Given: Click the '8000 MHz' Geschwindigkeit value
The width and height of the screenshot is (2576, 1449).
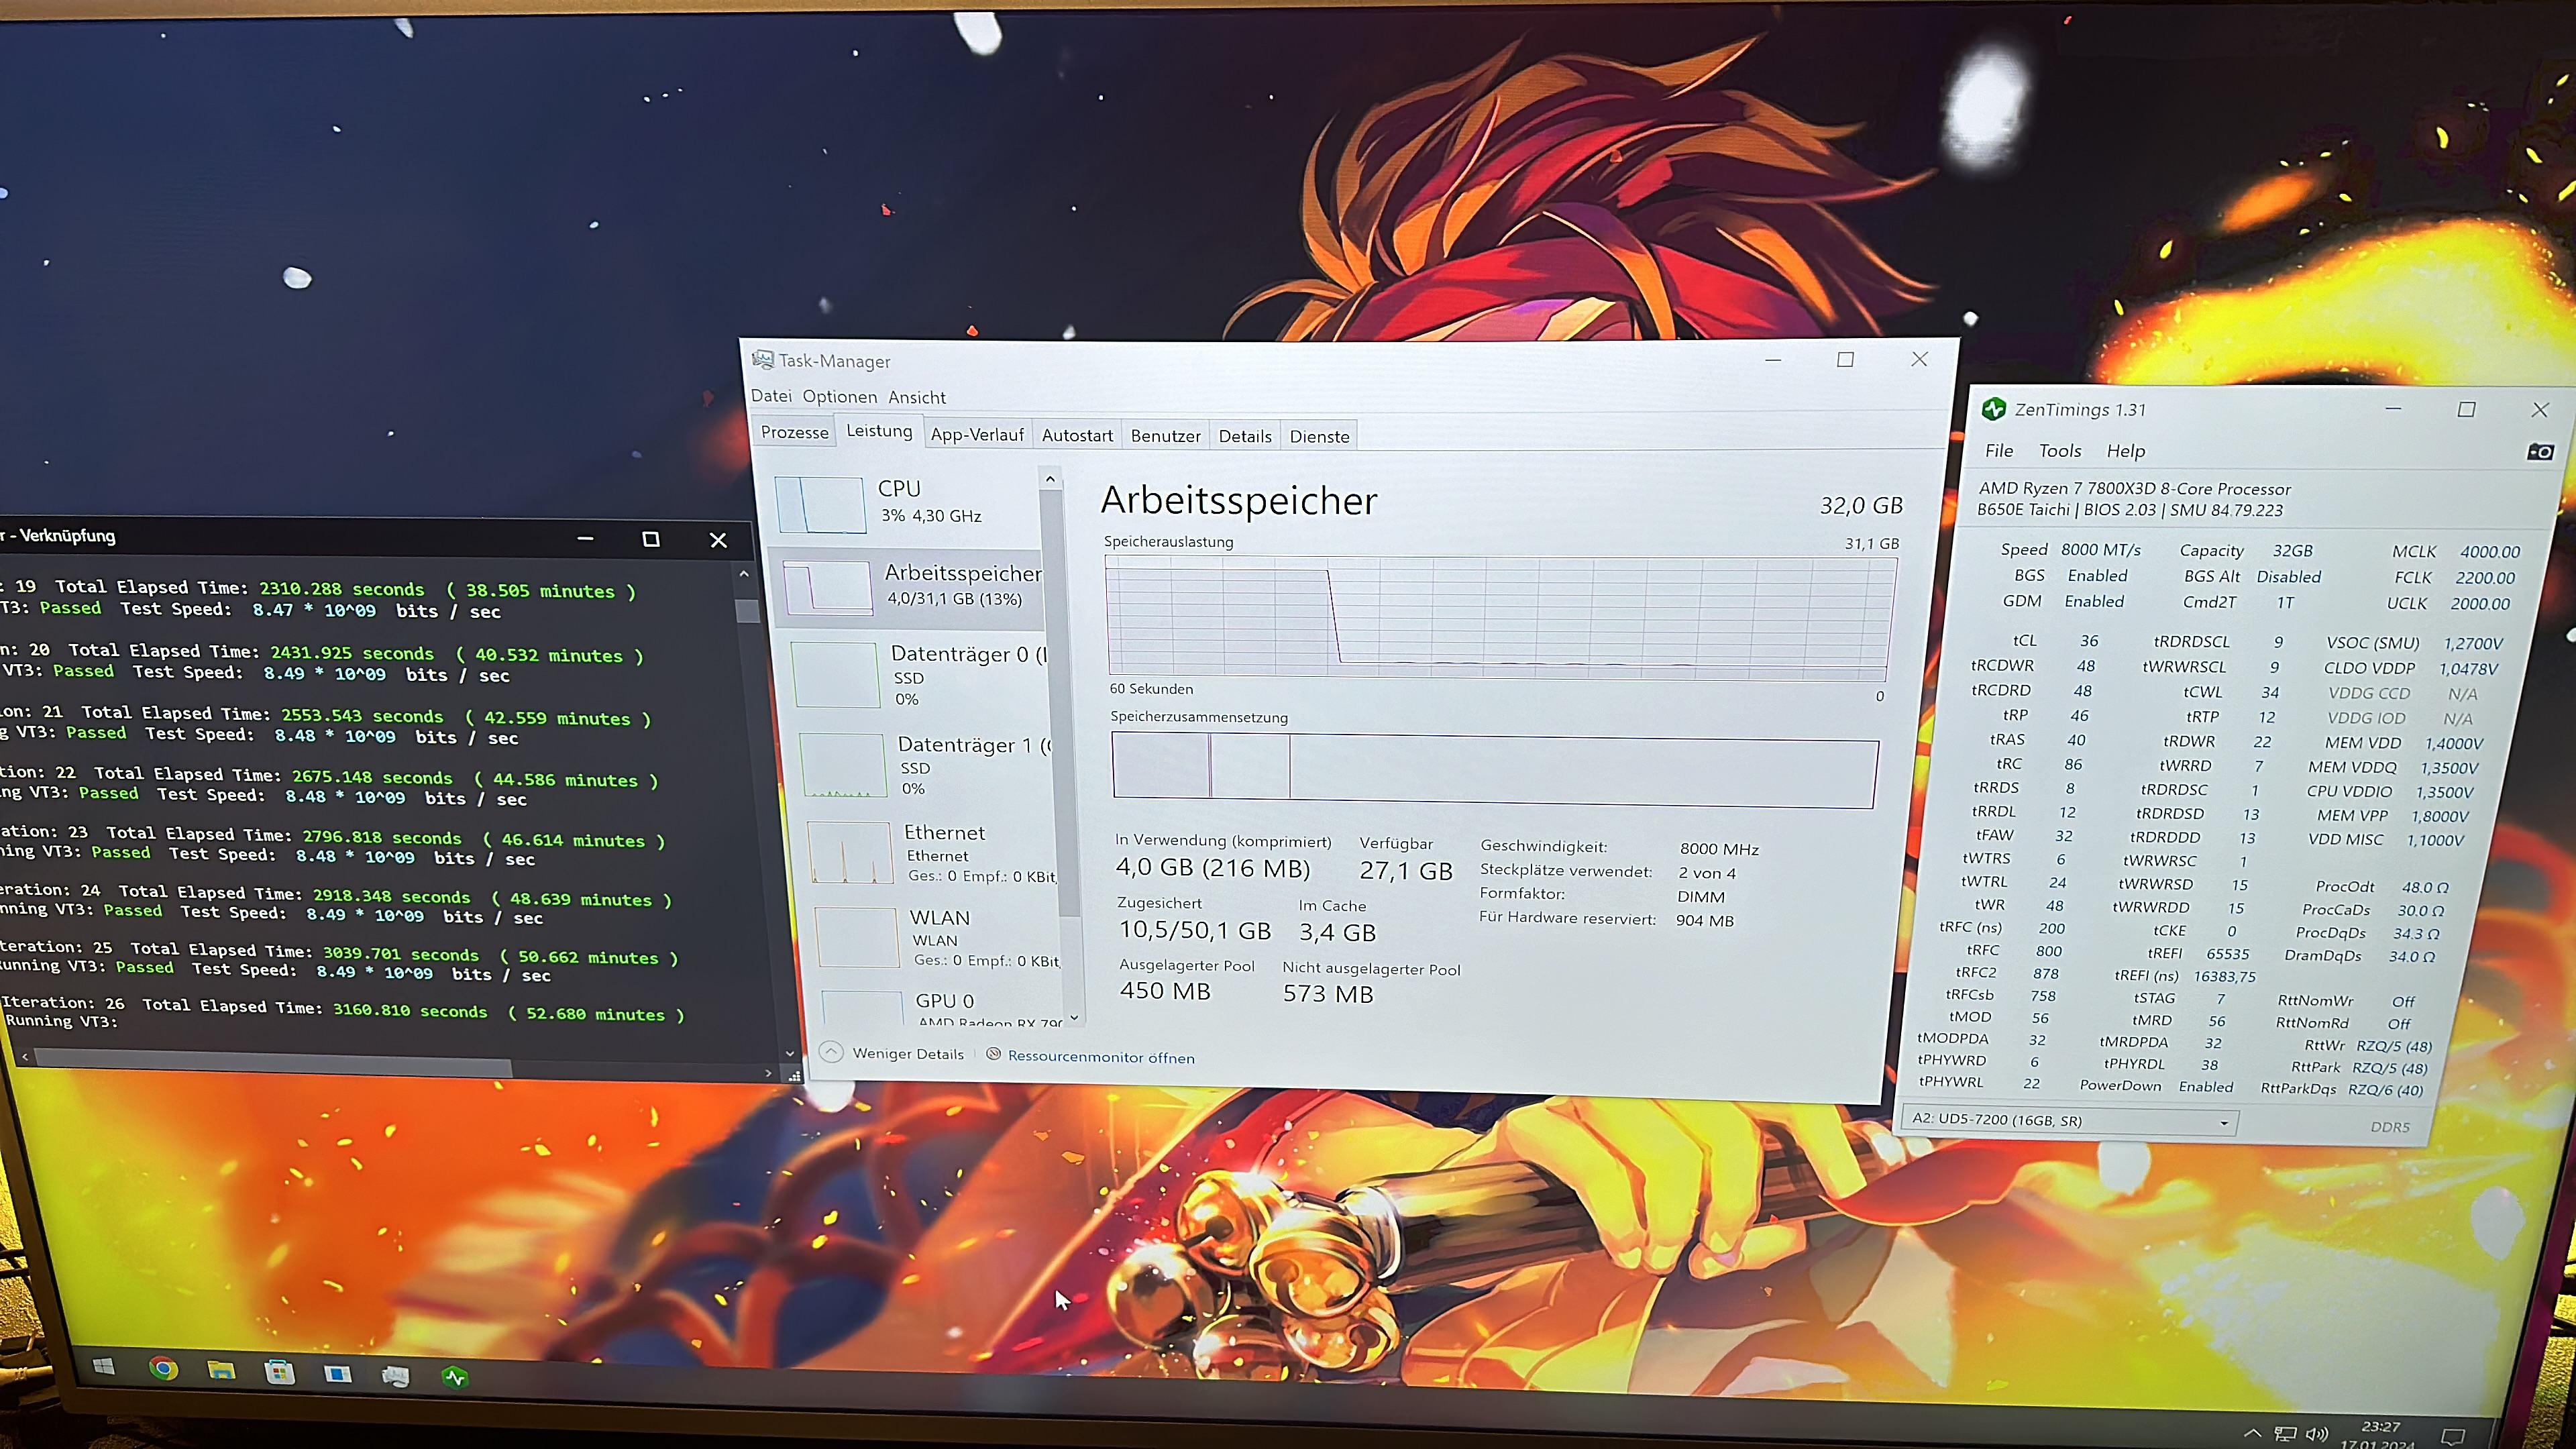Looking at the screenshot, I should coord(1719,849).
